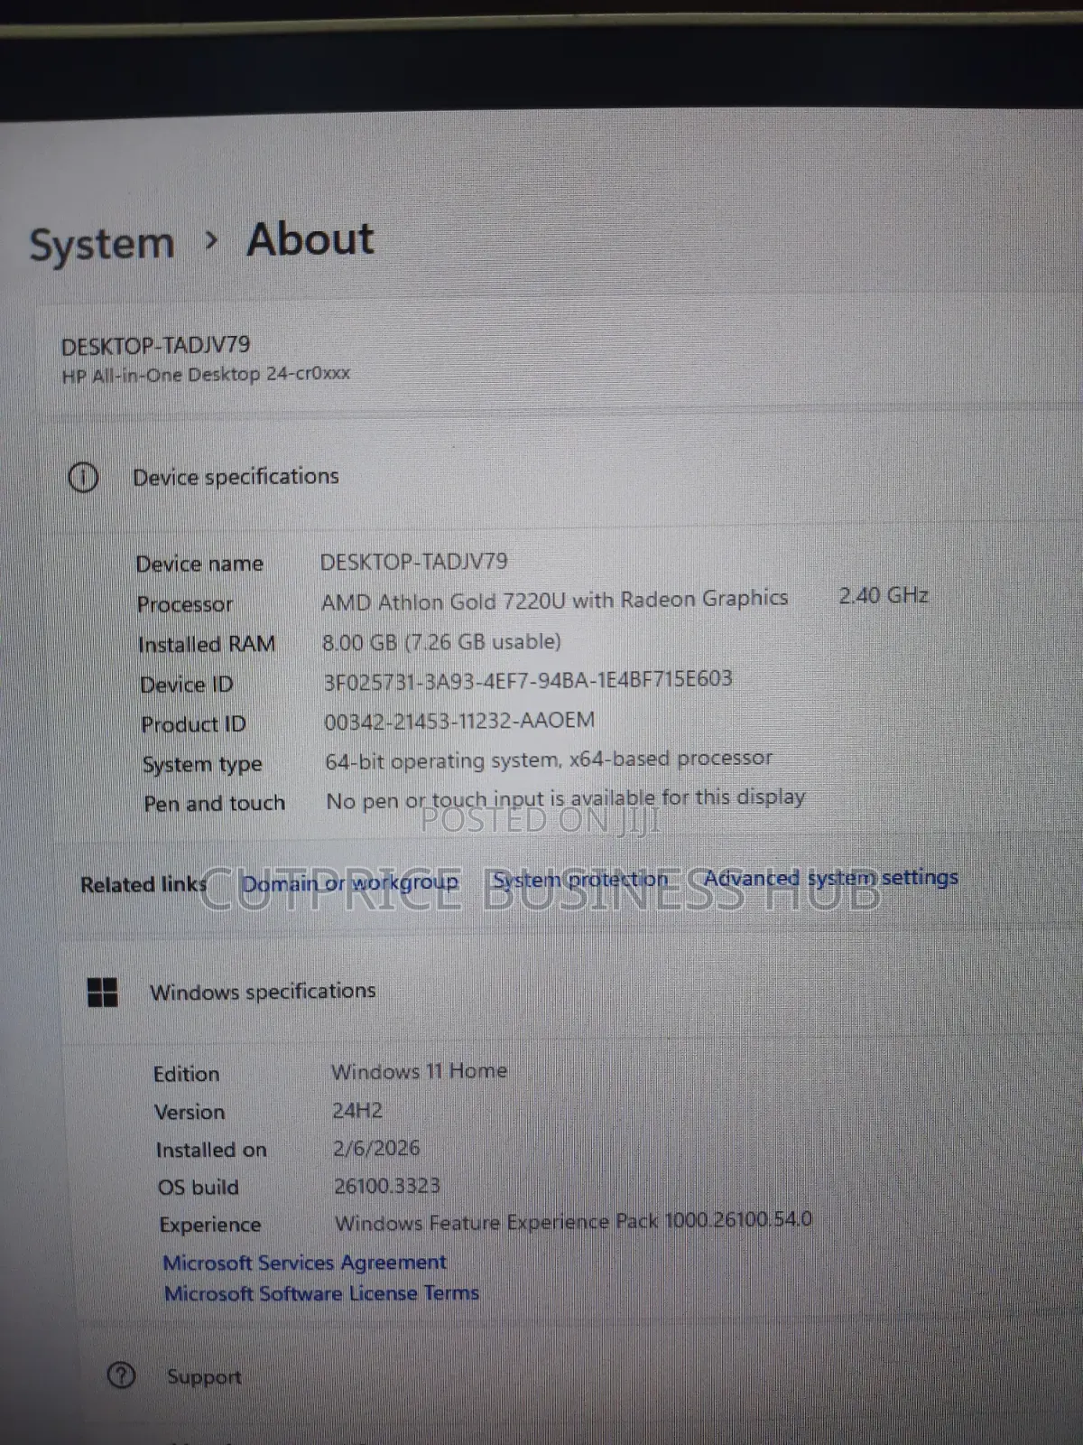Select the No pen or touch input text
Viewport: 1083px width, 1445px height.
coord(565,799)
